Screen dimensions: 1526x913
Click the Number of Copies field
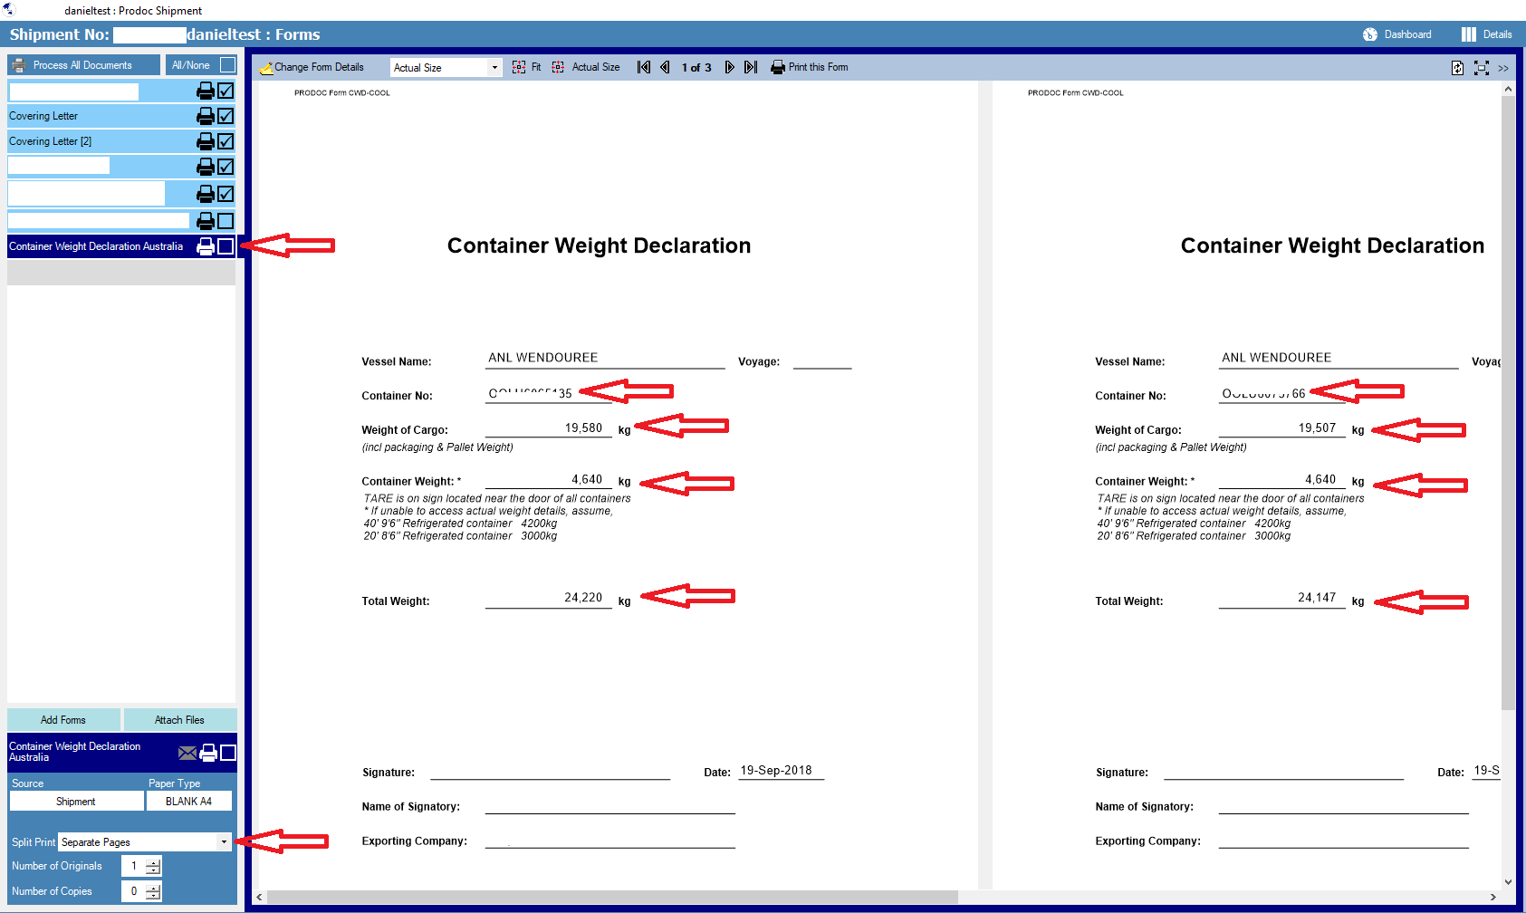133,891
